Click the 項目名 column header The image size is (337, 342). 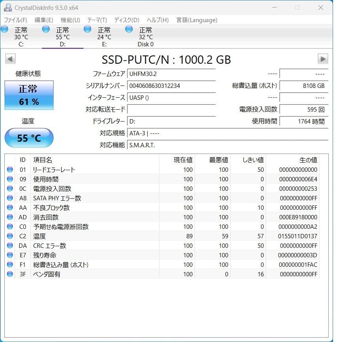[x=95, y=160]
